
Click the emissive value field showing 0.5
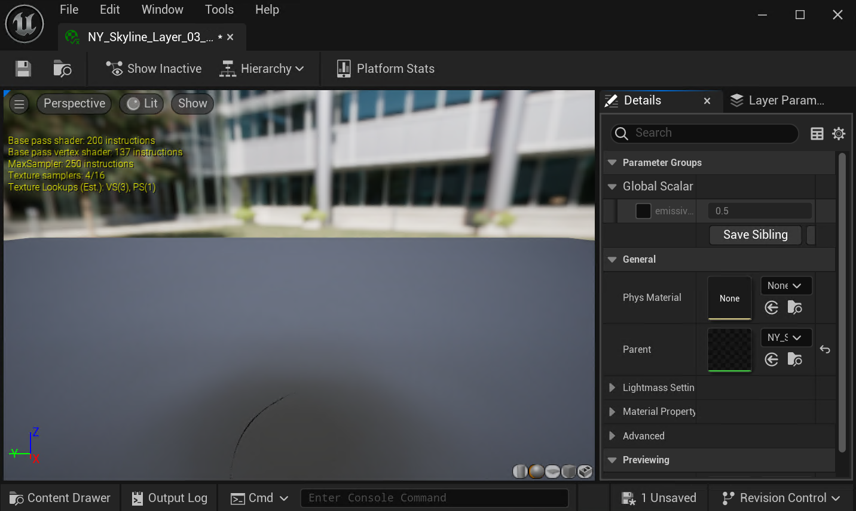point(760,211)
